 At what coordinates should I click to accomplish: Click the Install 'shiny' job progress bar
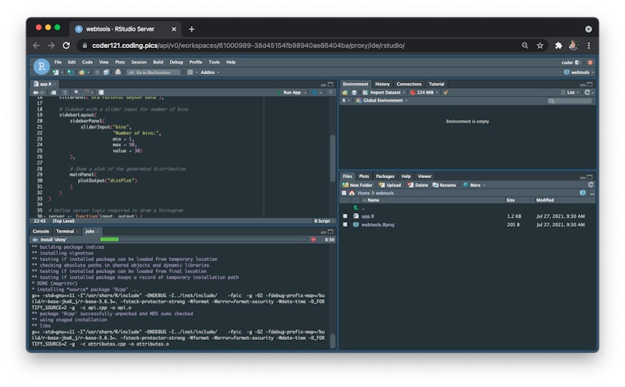point(203,240)
